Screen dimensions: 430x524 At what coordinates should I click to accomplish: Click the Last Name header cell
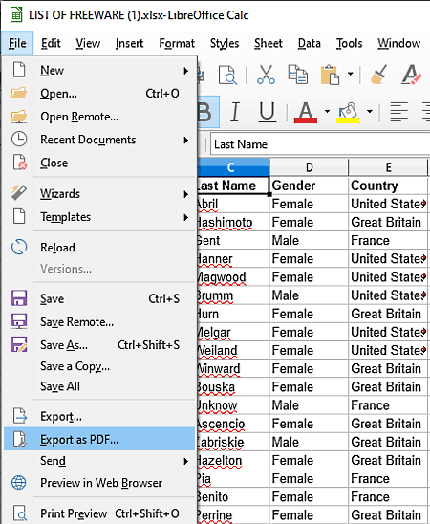coord(233,186)
